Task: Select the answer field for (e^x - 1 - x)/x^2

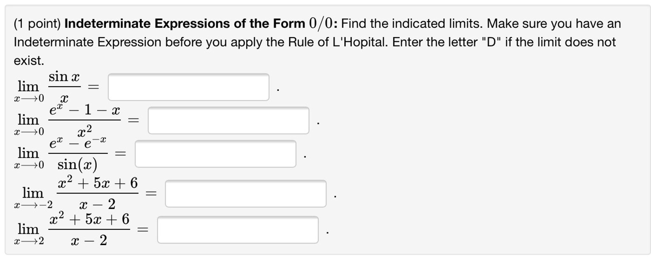Action: [x=228, y=120]
